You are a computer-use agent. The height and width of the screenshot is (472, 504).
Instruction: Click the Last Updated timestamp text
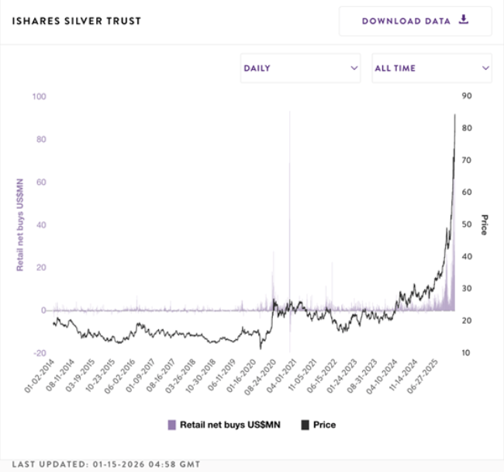point(105,464)
